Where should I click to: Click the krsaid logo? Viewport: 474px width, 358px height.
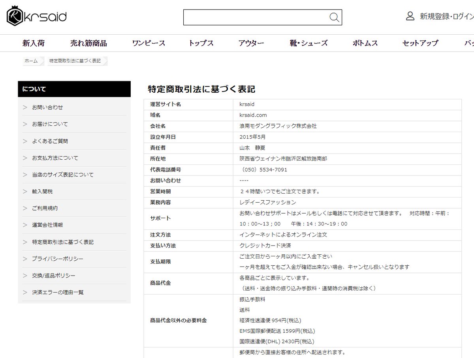pyautogui.click(x=36, y=17)
